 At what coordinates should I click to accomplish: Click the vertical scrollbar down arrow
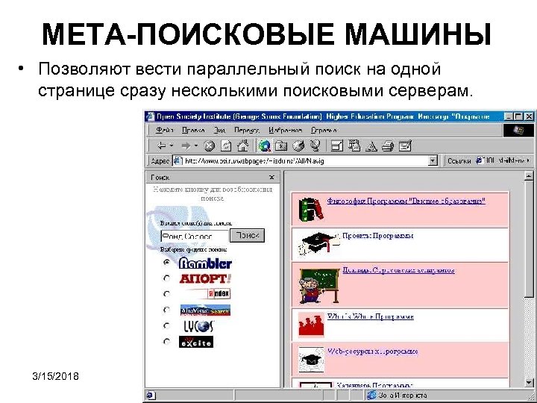[529, 382]
